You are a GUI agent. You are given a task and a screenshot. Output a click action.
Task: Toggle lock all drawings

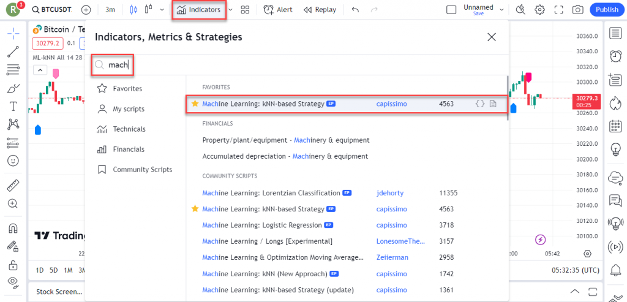click(x=13, y=265)
